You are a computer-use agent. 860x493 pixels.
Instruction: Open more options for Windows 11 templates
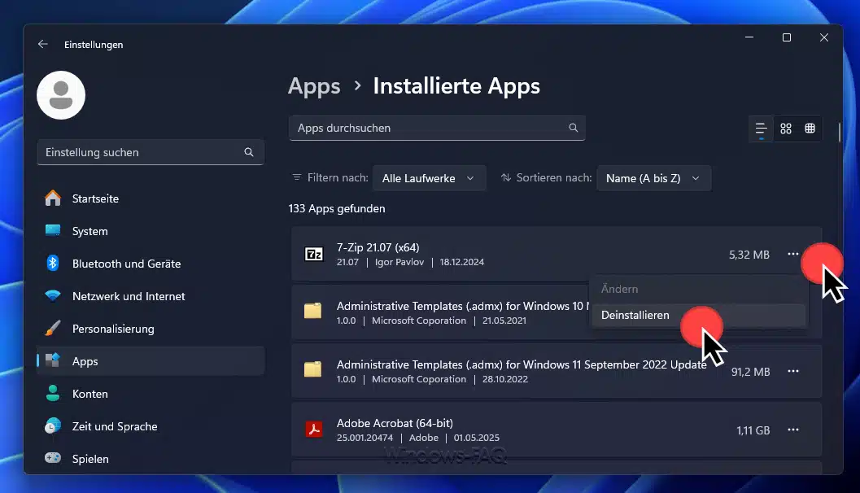point(792,371)
